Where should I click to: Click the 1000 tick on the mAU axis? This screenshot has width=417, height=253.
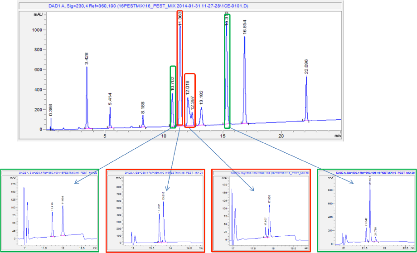[x=37, y=30]
